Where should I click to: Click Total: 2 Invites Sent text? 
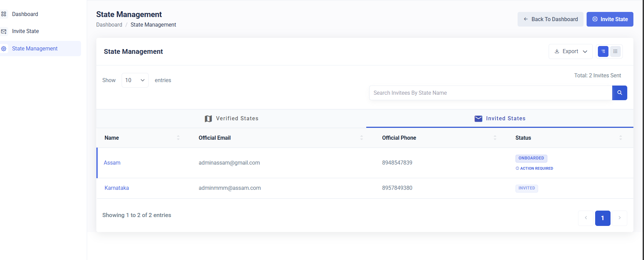point(598,76)
